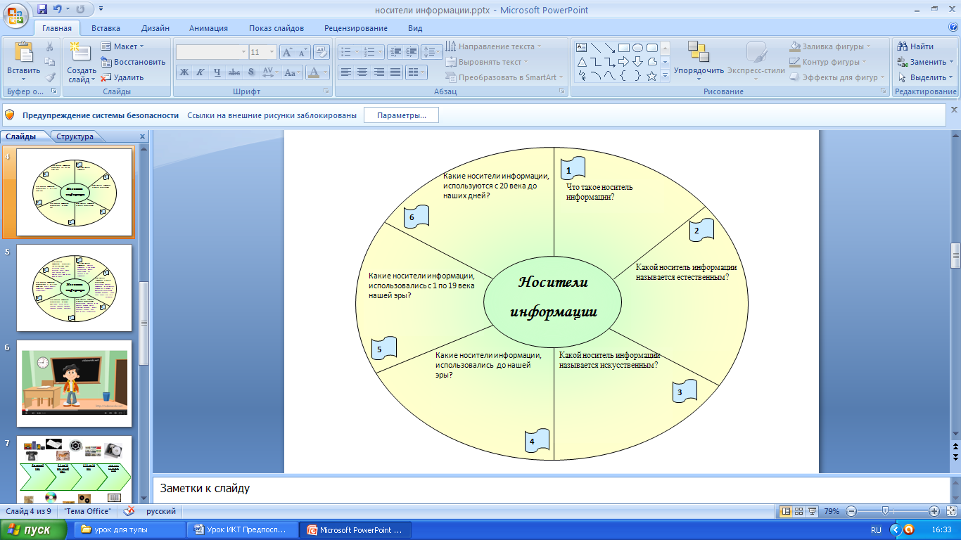Copy selection with the copy icon
This screenshot has height=540, width=961.
click(x=50, y=62)
